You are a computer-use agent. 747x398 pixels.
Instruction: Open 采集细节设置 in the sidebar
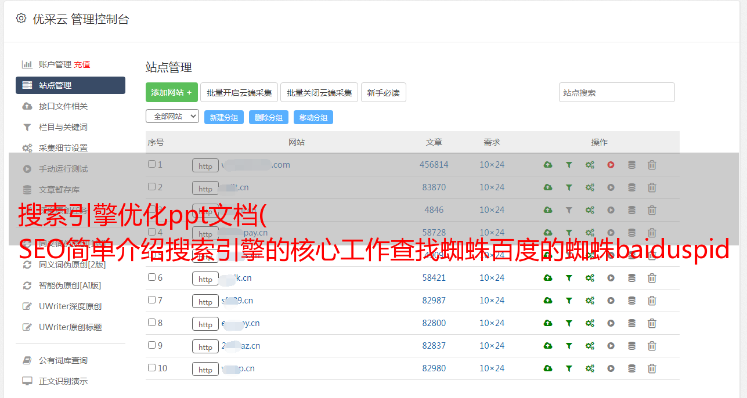tap(63, 148)
